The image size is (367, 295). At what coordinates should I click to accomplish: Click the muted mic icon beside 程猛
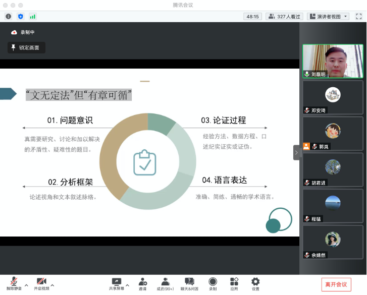307,219
